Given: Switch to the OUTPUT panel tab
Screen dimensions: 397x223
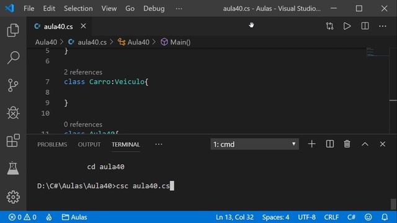Looking at the screenshot, I should [89, 144].
